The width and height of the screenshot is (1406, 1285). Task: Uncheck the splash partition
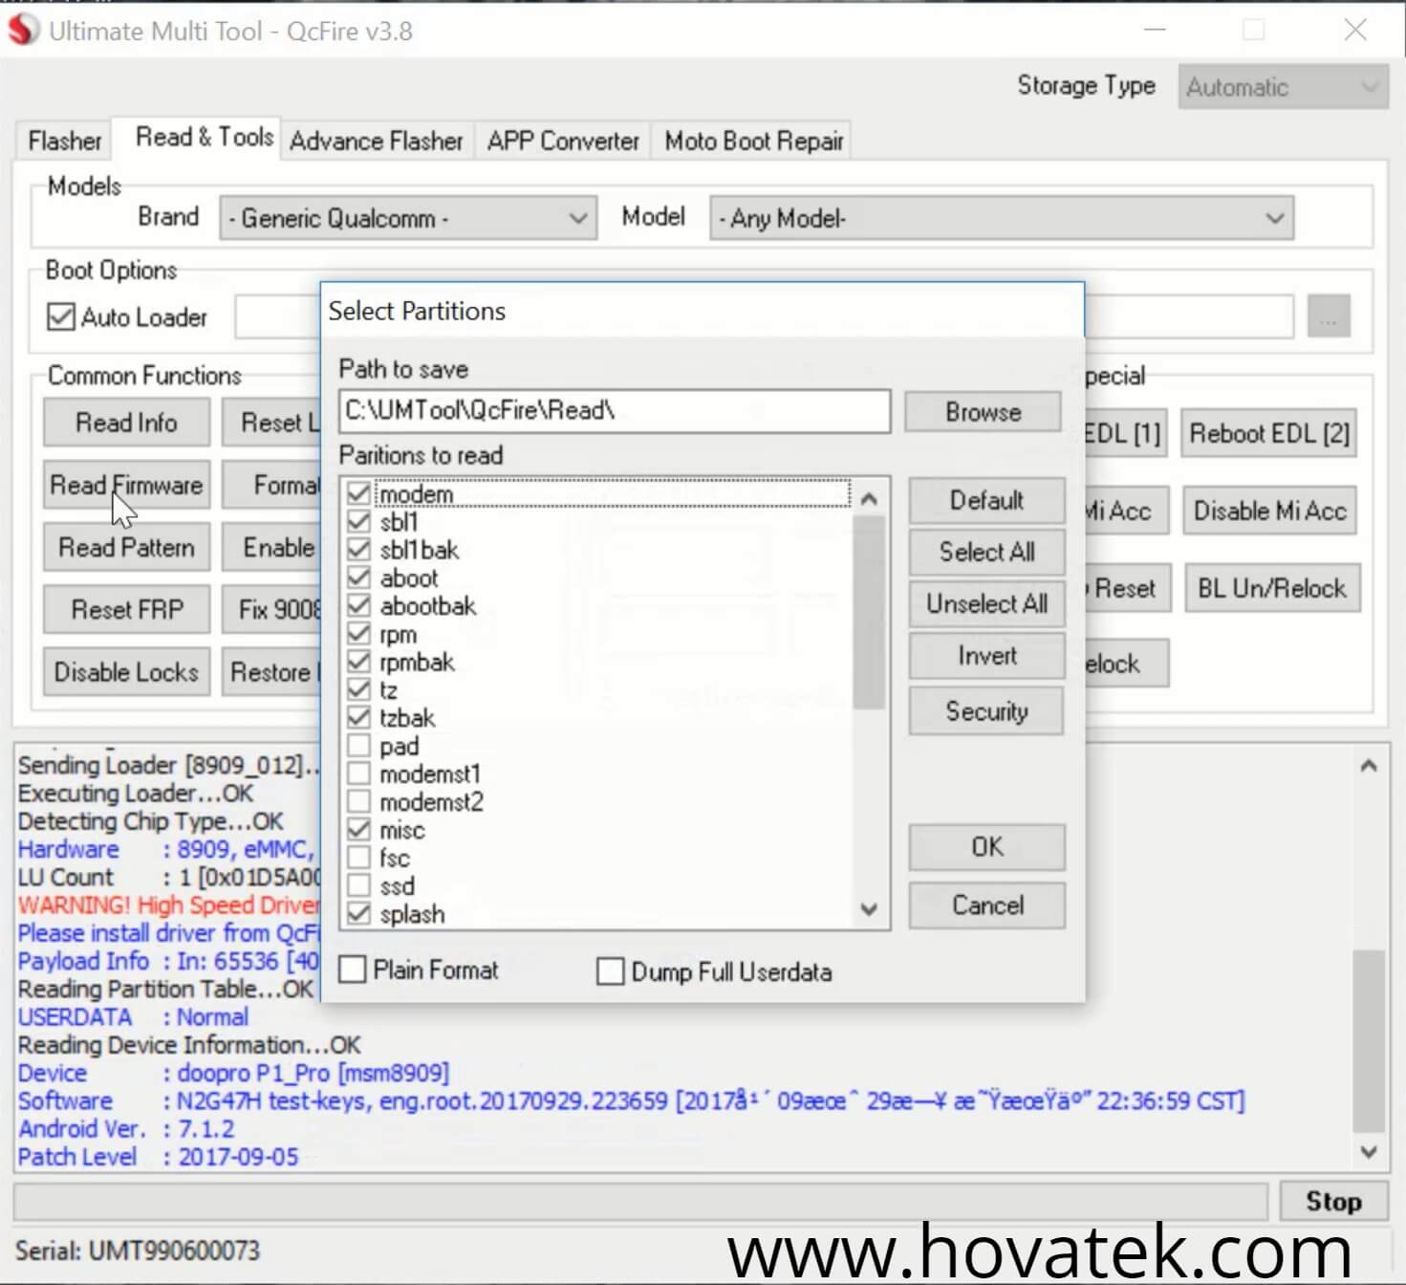pos(358,914)
